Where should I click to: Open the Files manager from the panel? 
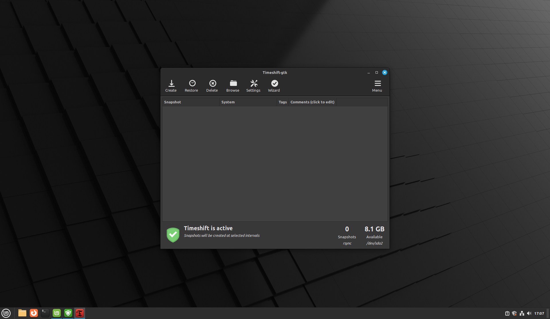[x=22, y=313]
